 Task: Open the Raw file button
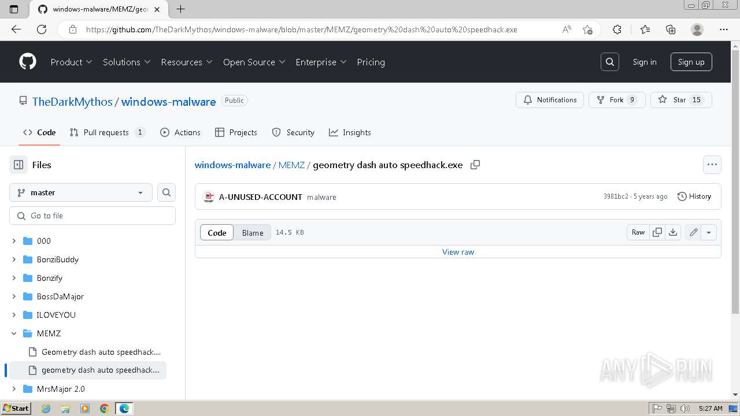638,232
